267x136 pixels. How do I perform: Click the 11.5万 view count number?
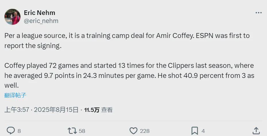coord(92,110)
